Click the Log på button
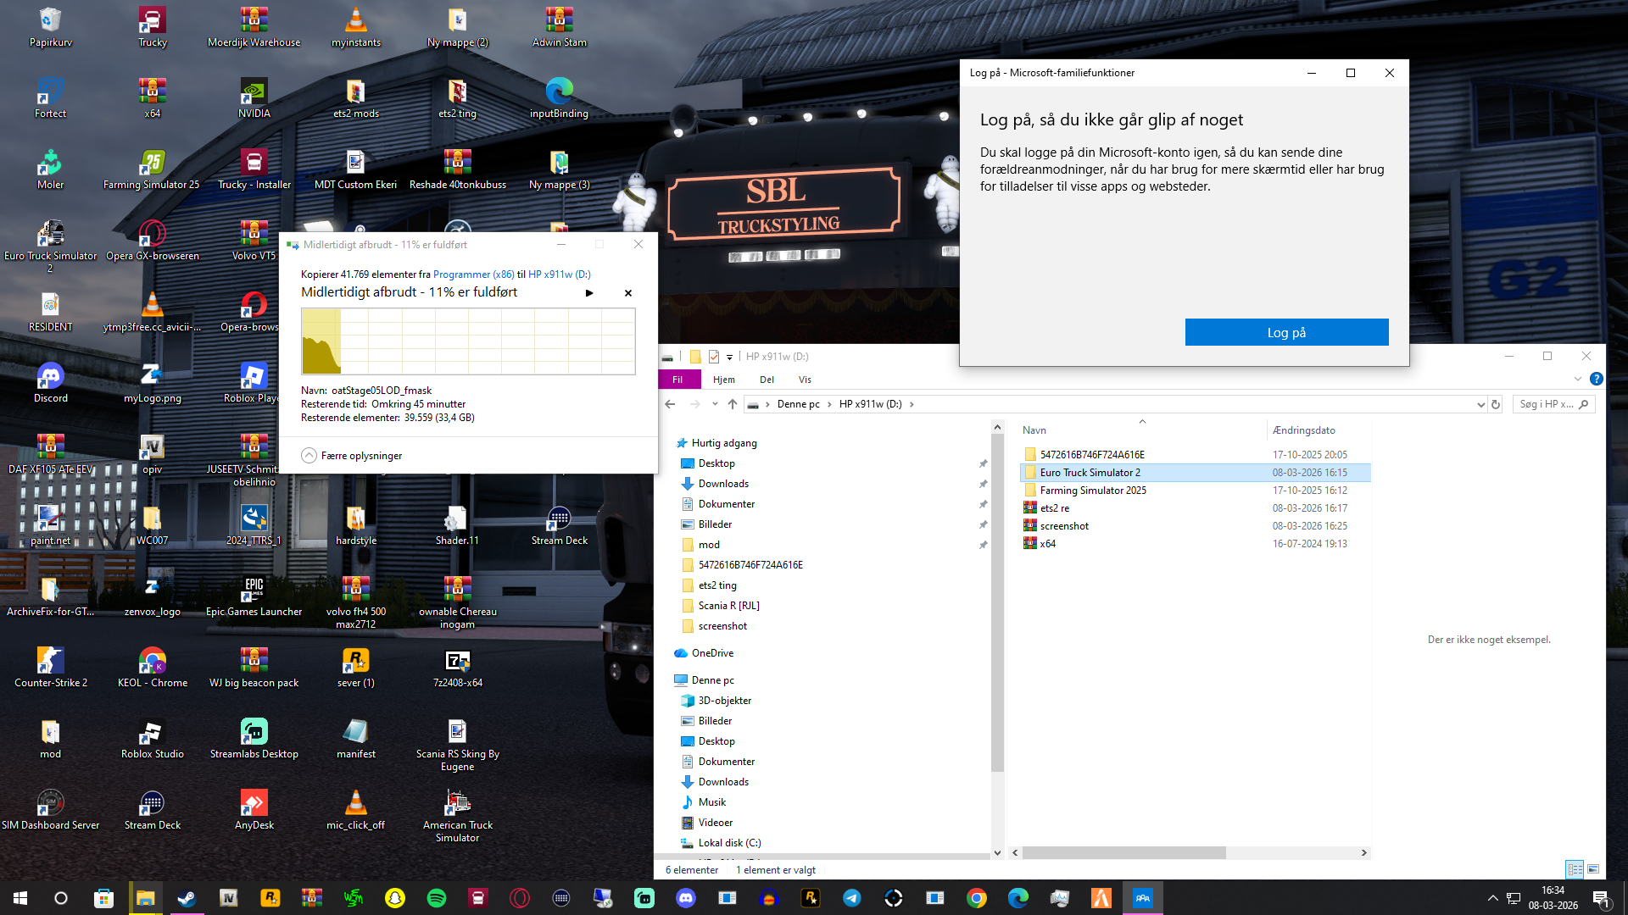 click(1286, 332)
